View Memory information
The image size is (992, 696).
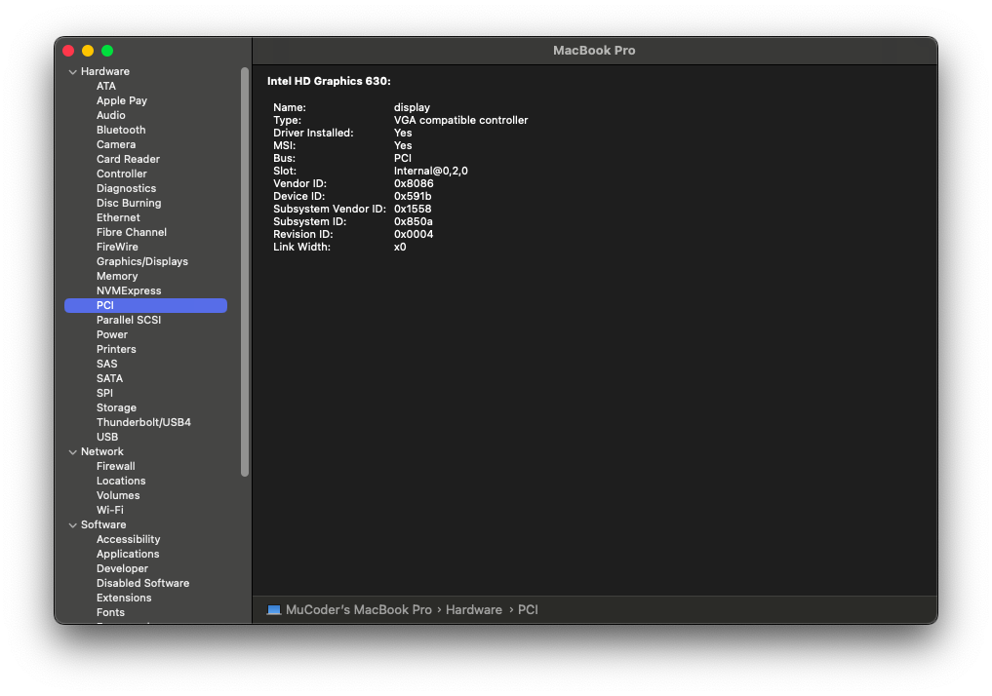tap(116, 276)
